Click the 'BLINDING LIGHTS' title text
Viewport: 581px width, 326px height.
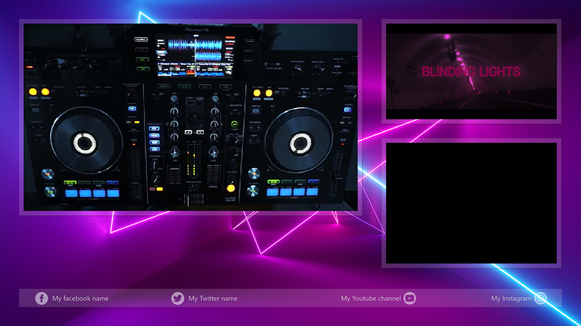tap(471, 72)
